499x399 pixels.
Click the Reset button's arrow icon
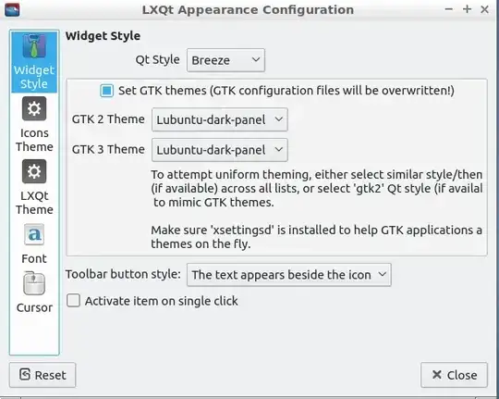coord(25,374)
